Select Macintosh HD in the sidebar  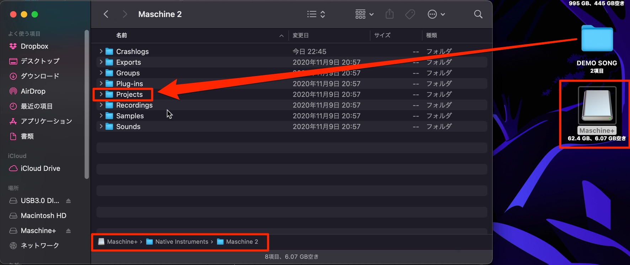tap(37, 216)
